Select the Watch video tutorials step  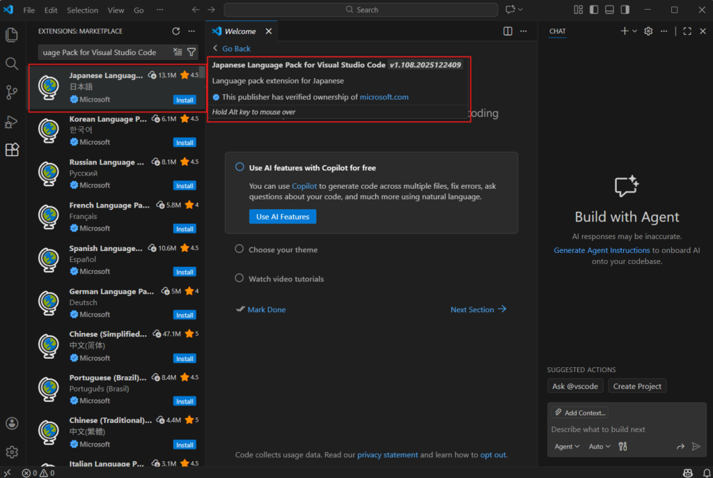286,279
